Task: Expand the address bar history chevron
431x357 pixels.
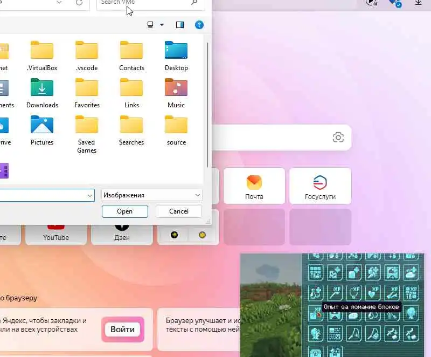Action: (59, 3)
